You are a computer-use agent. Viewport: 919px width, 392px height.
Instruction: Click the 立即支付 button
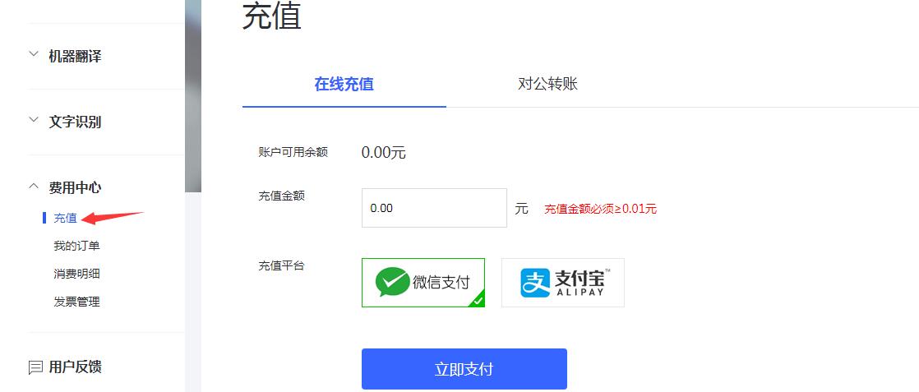click(464, 369)
